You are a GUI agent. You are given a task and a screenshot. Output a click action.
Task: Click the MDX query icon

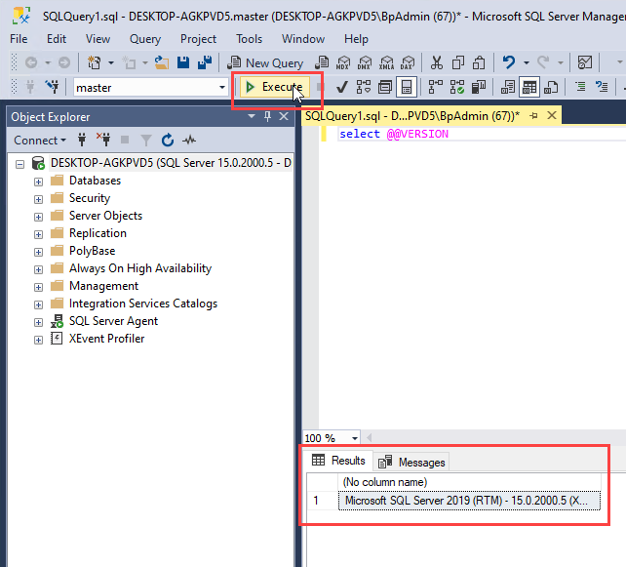pos(343,62)
